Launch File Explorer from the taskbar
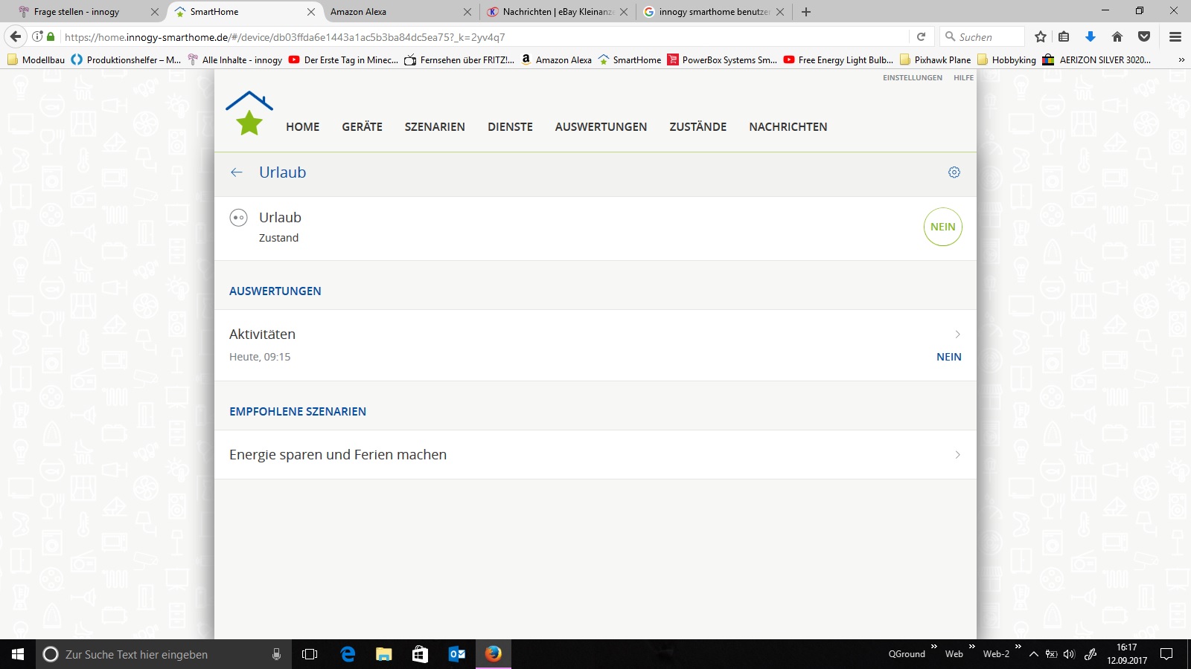The image size is (1191, 669). coord(383,654)
